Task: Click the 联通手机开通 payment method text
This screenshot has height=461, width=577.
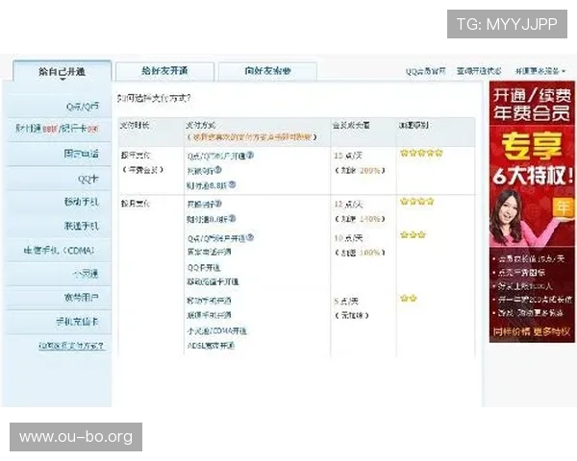Action: click(209, 315)
